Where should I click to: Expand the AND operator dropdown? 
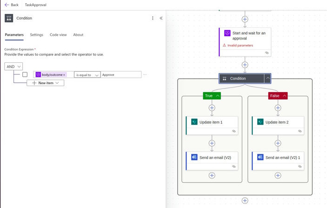point(13,67)
